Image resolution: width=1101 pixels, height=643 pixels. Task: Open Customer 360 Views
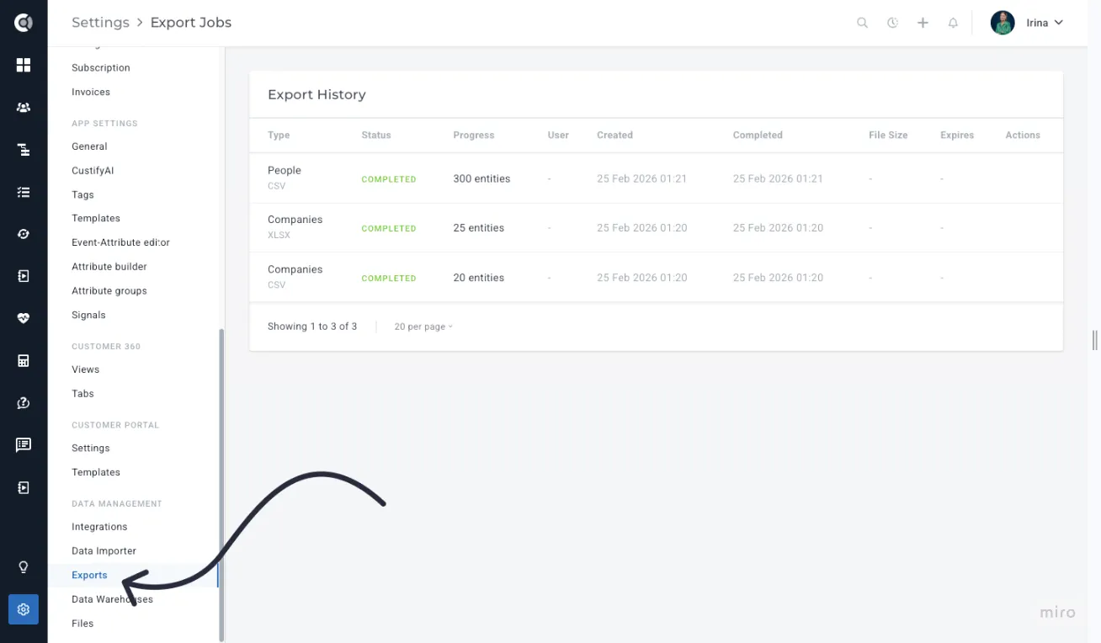pyautogui.click(x=85, y=369)
